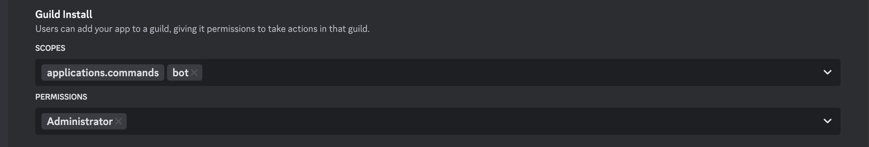Click the bot scope chip label

click(x=180, y=72)
